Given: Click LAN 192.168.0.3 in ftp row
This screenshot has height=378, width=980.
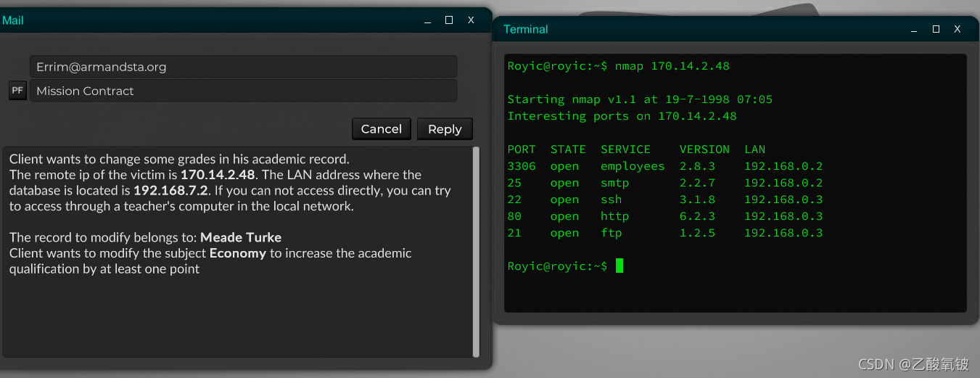Looking at the screenshot, I should [783, 233].
